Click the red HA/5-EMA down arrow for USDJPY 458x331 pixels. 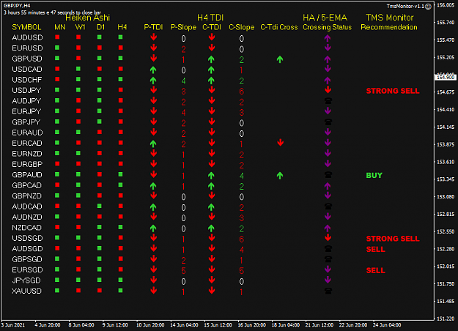click(x=328, y=90)
